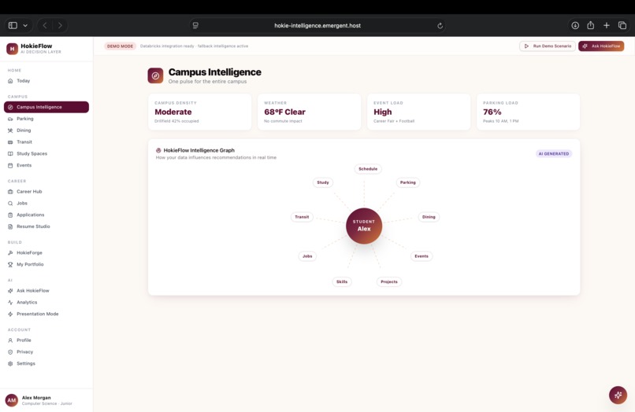Open Career Hub in sidebar
The height and width of the screenshot is (412, 635).
(x=46, y=192)
